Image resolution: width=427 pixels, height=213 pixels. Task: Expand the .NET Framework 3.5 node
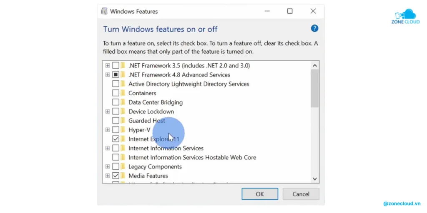108,66
